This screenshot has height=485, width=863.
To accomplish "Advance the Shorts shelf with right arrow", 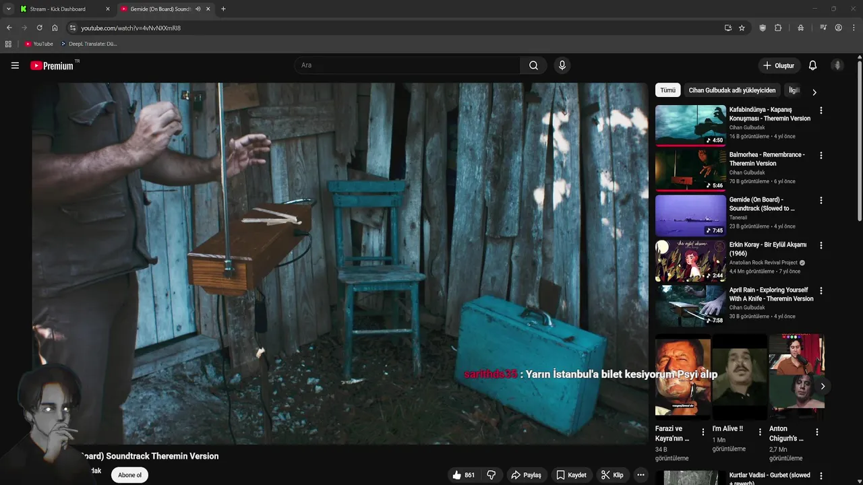I will 823,387.
